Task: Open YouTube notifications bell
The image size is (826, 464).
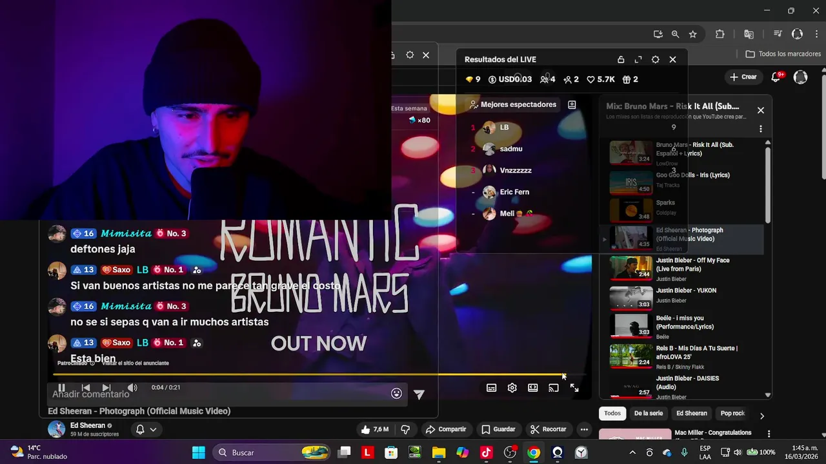Action: [776, 77]
